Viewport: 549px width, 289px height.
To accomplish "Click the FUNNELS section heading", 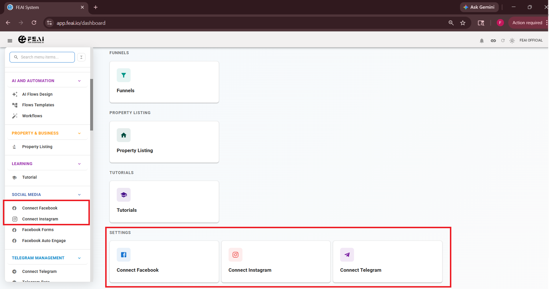I will point(119,53).
